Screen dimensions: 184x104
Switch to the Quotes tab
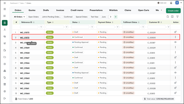pyautogui.click(x=32, y=10)
